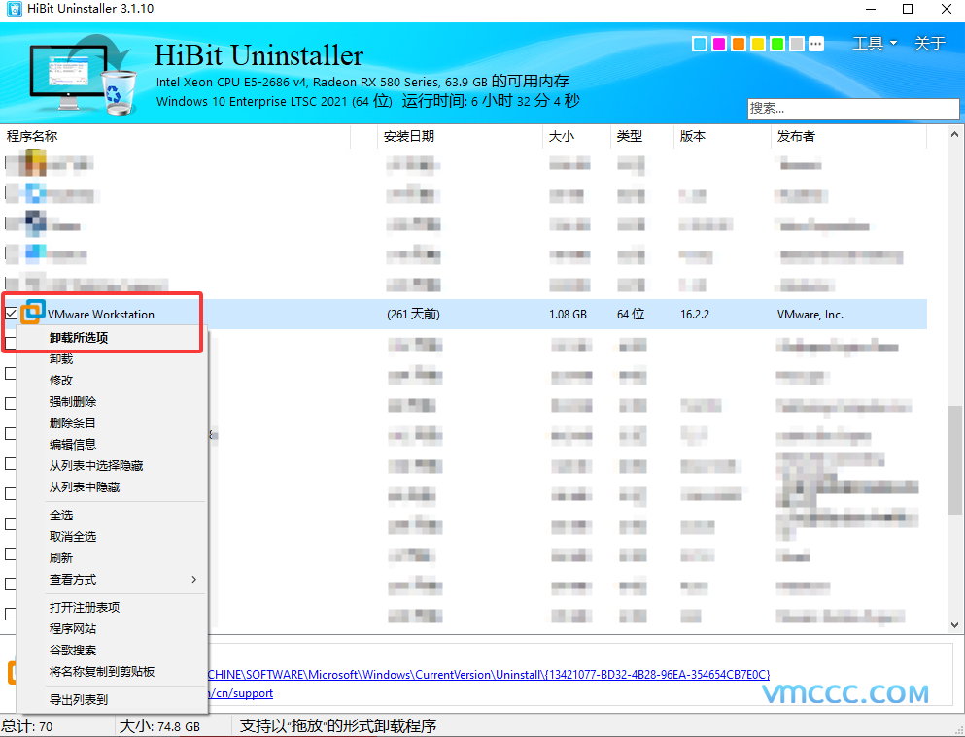965x737 pixels.
Task: Click the HiBit Uninstaller monitor logo
Action: (x=83, y=74)
